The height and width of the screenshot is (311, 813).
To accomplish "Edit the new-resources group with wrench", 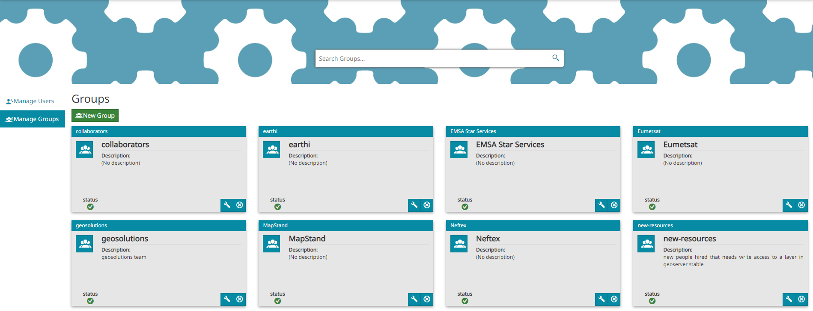I will tap(789, 299).
